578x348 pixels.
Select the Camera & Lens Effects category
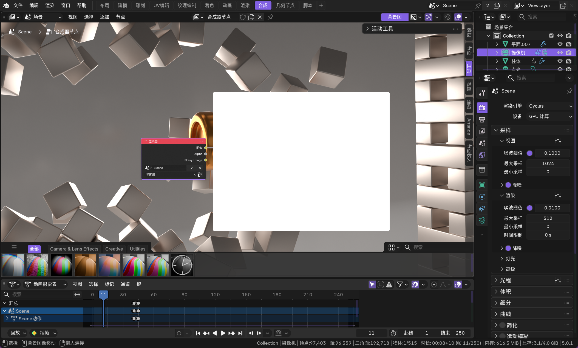(74, 249)
